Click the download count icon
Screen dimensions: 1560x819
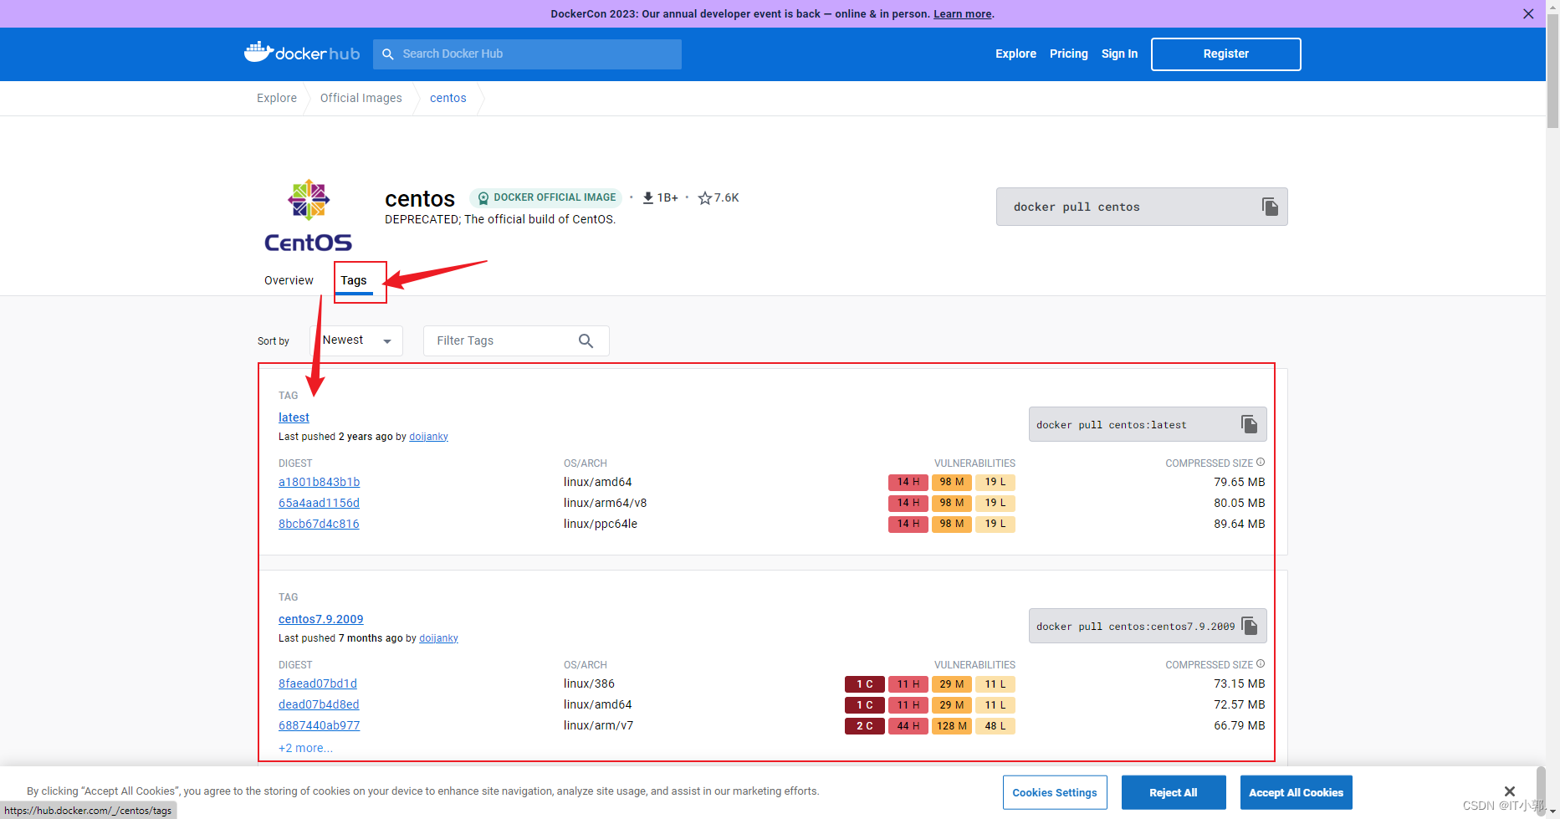(647, 197)
